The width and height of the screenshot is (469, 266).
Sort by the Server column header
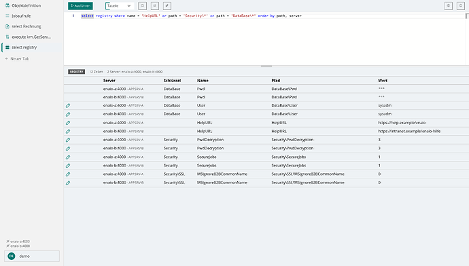pyautogui.click(x=109, y=81)
